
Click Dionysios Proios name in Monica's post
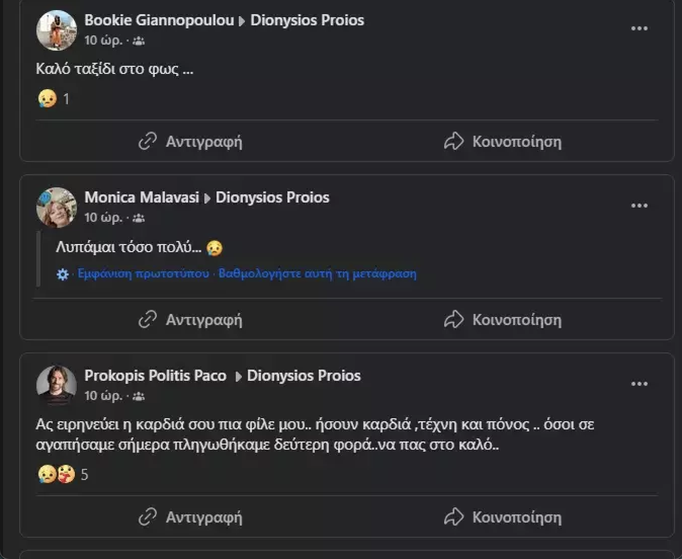coord(272,197)
